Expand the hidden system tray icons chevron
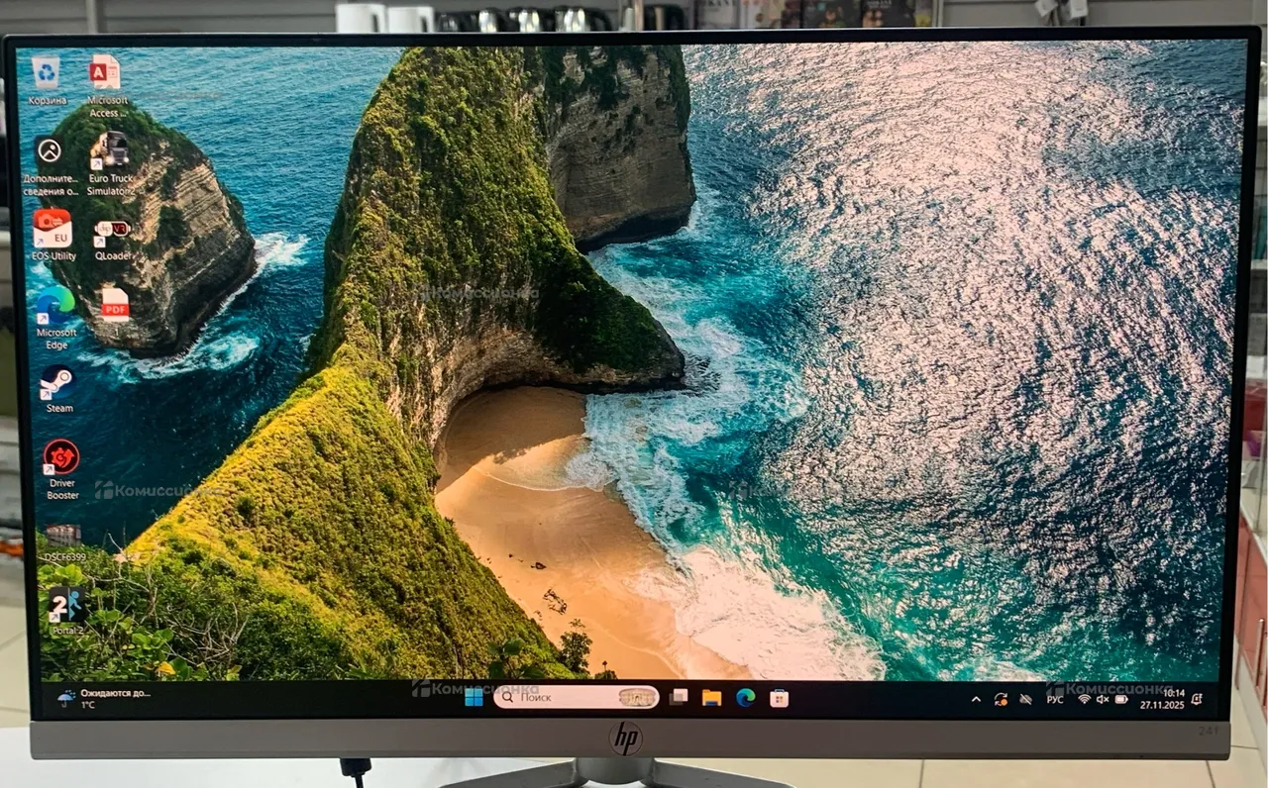The width and height of the screenshot is (1268, 788). pos(976,699)
